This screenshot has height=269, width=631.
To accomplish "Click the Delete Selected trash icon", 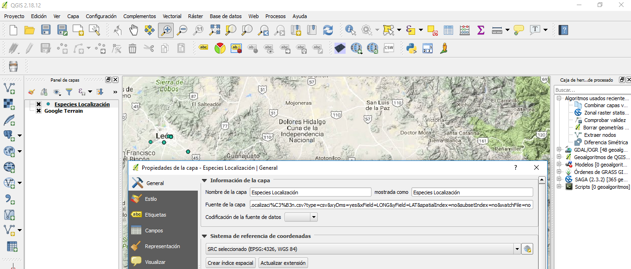I will (x=133, y=48).
